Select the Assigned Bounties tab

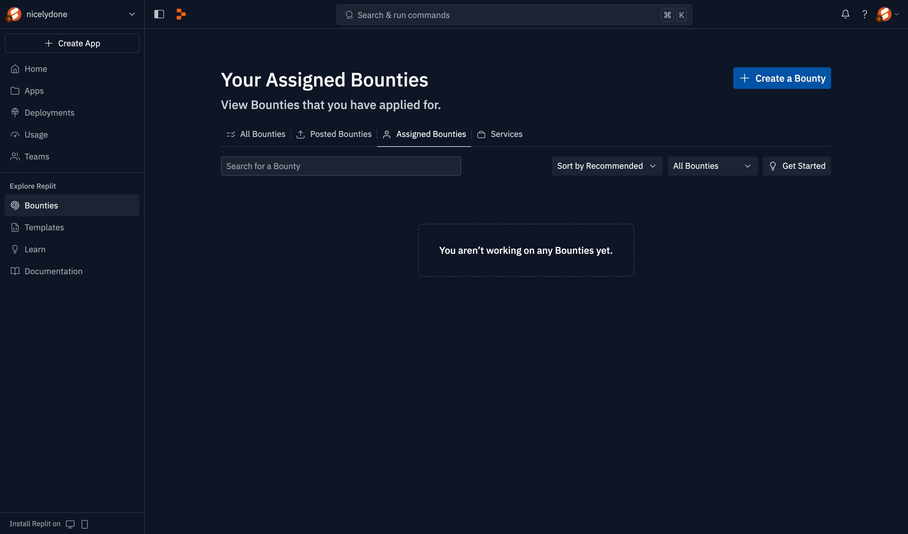424,134
